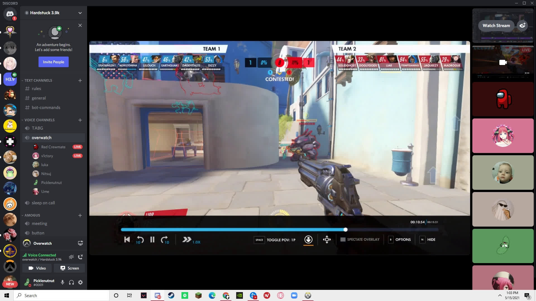The image size is (536, 301).
Task: Pause the replay playback
Action: [x=152, y=240]
